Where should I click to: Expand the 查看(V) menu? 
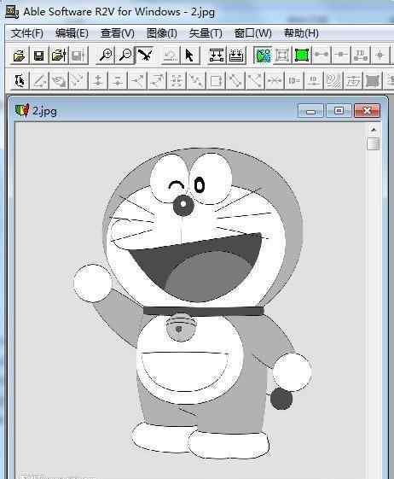(117, 33)
